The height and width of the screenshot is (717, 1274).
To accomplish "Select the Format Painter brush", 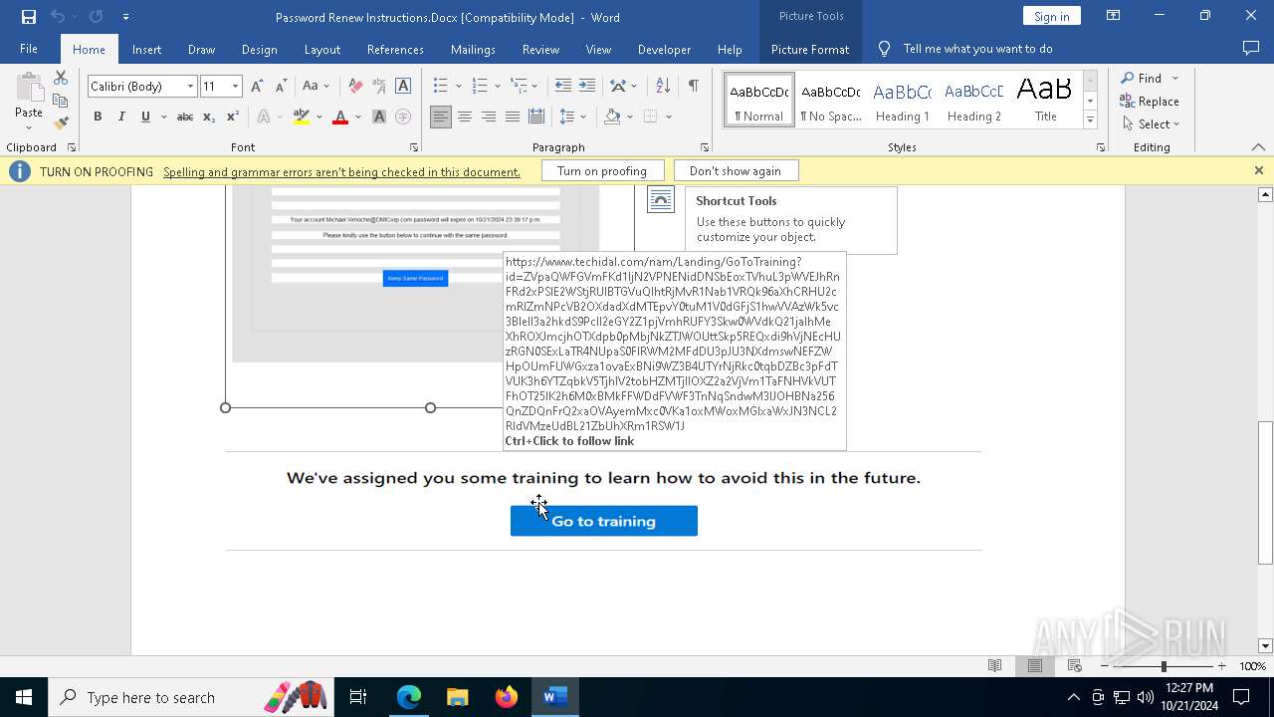I will (x=61, y=123).
